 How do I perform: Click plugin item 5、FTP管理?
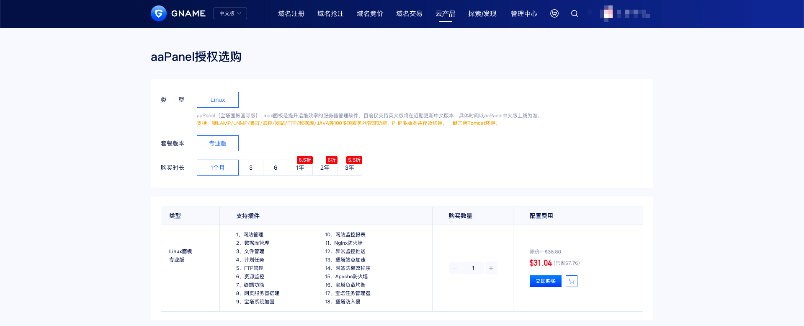click(250, 268)
